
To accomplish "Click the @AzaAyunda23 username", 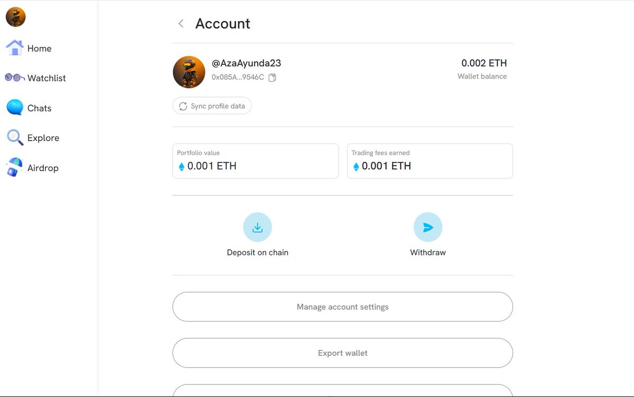I will tap(246, 63).
